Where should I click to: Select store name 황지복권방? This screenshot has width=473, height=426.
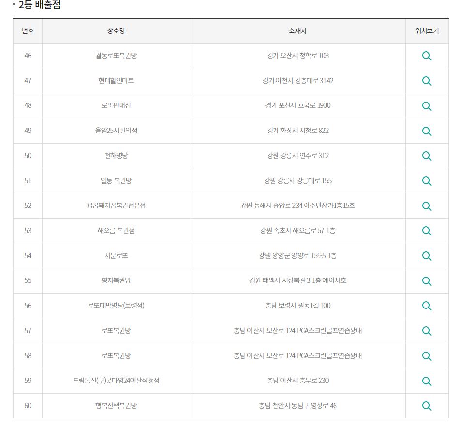116,280
